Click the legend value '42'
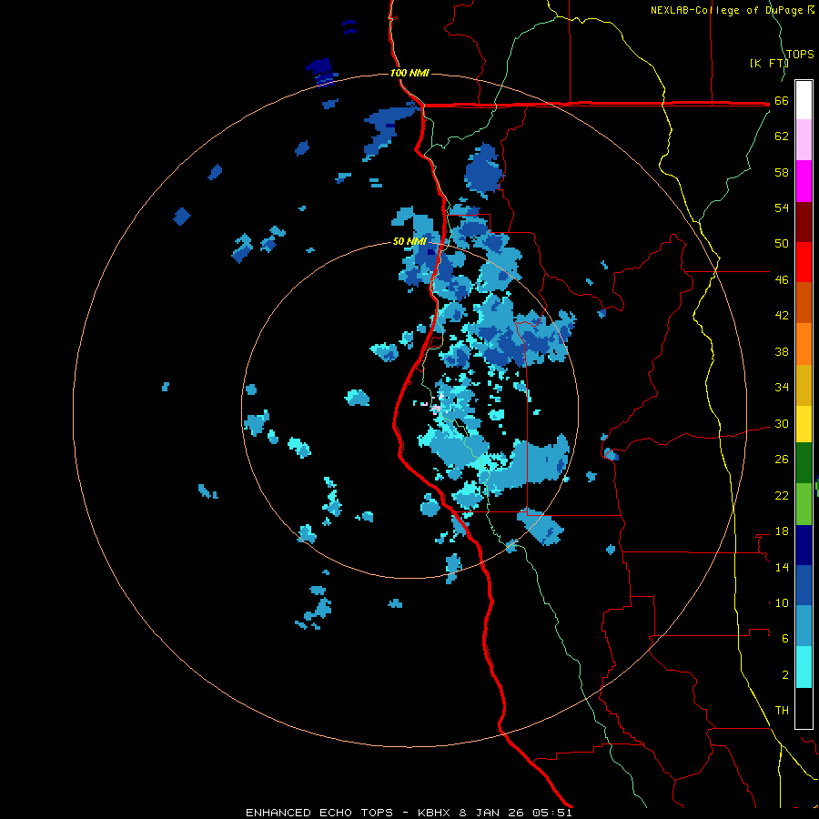 [782, 316]
